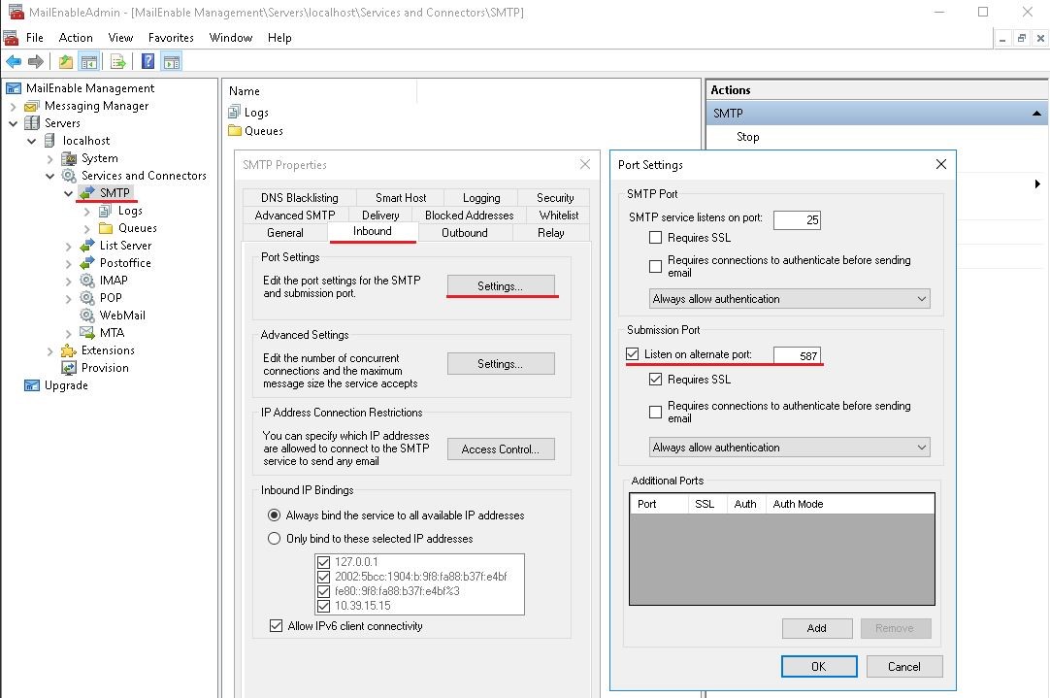Image resolution: width=1050 pixels, height=698 pixels.
Task: Confirm Port Settings with OK
Action: (x=818, y=666)
